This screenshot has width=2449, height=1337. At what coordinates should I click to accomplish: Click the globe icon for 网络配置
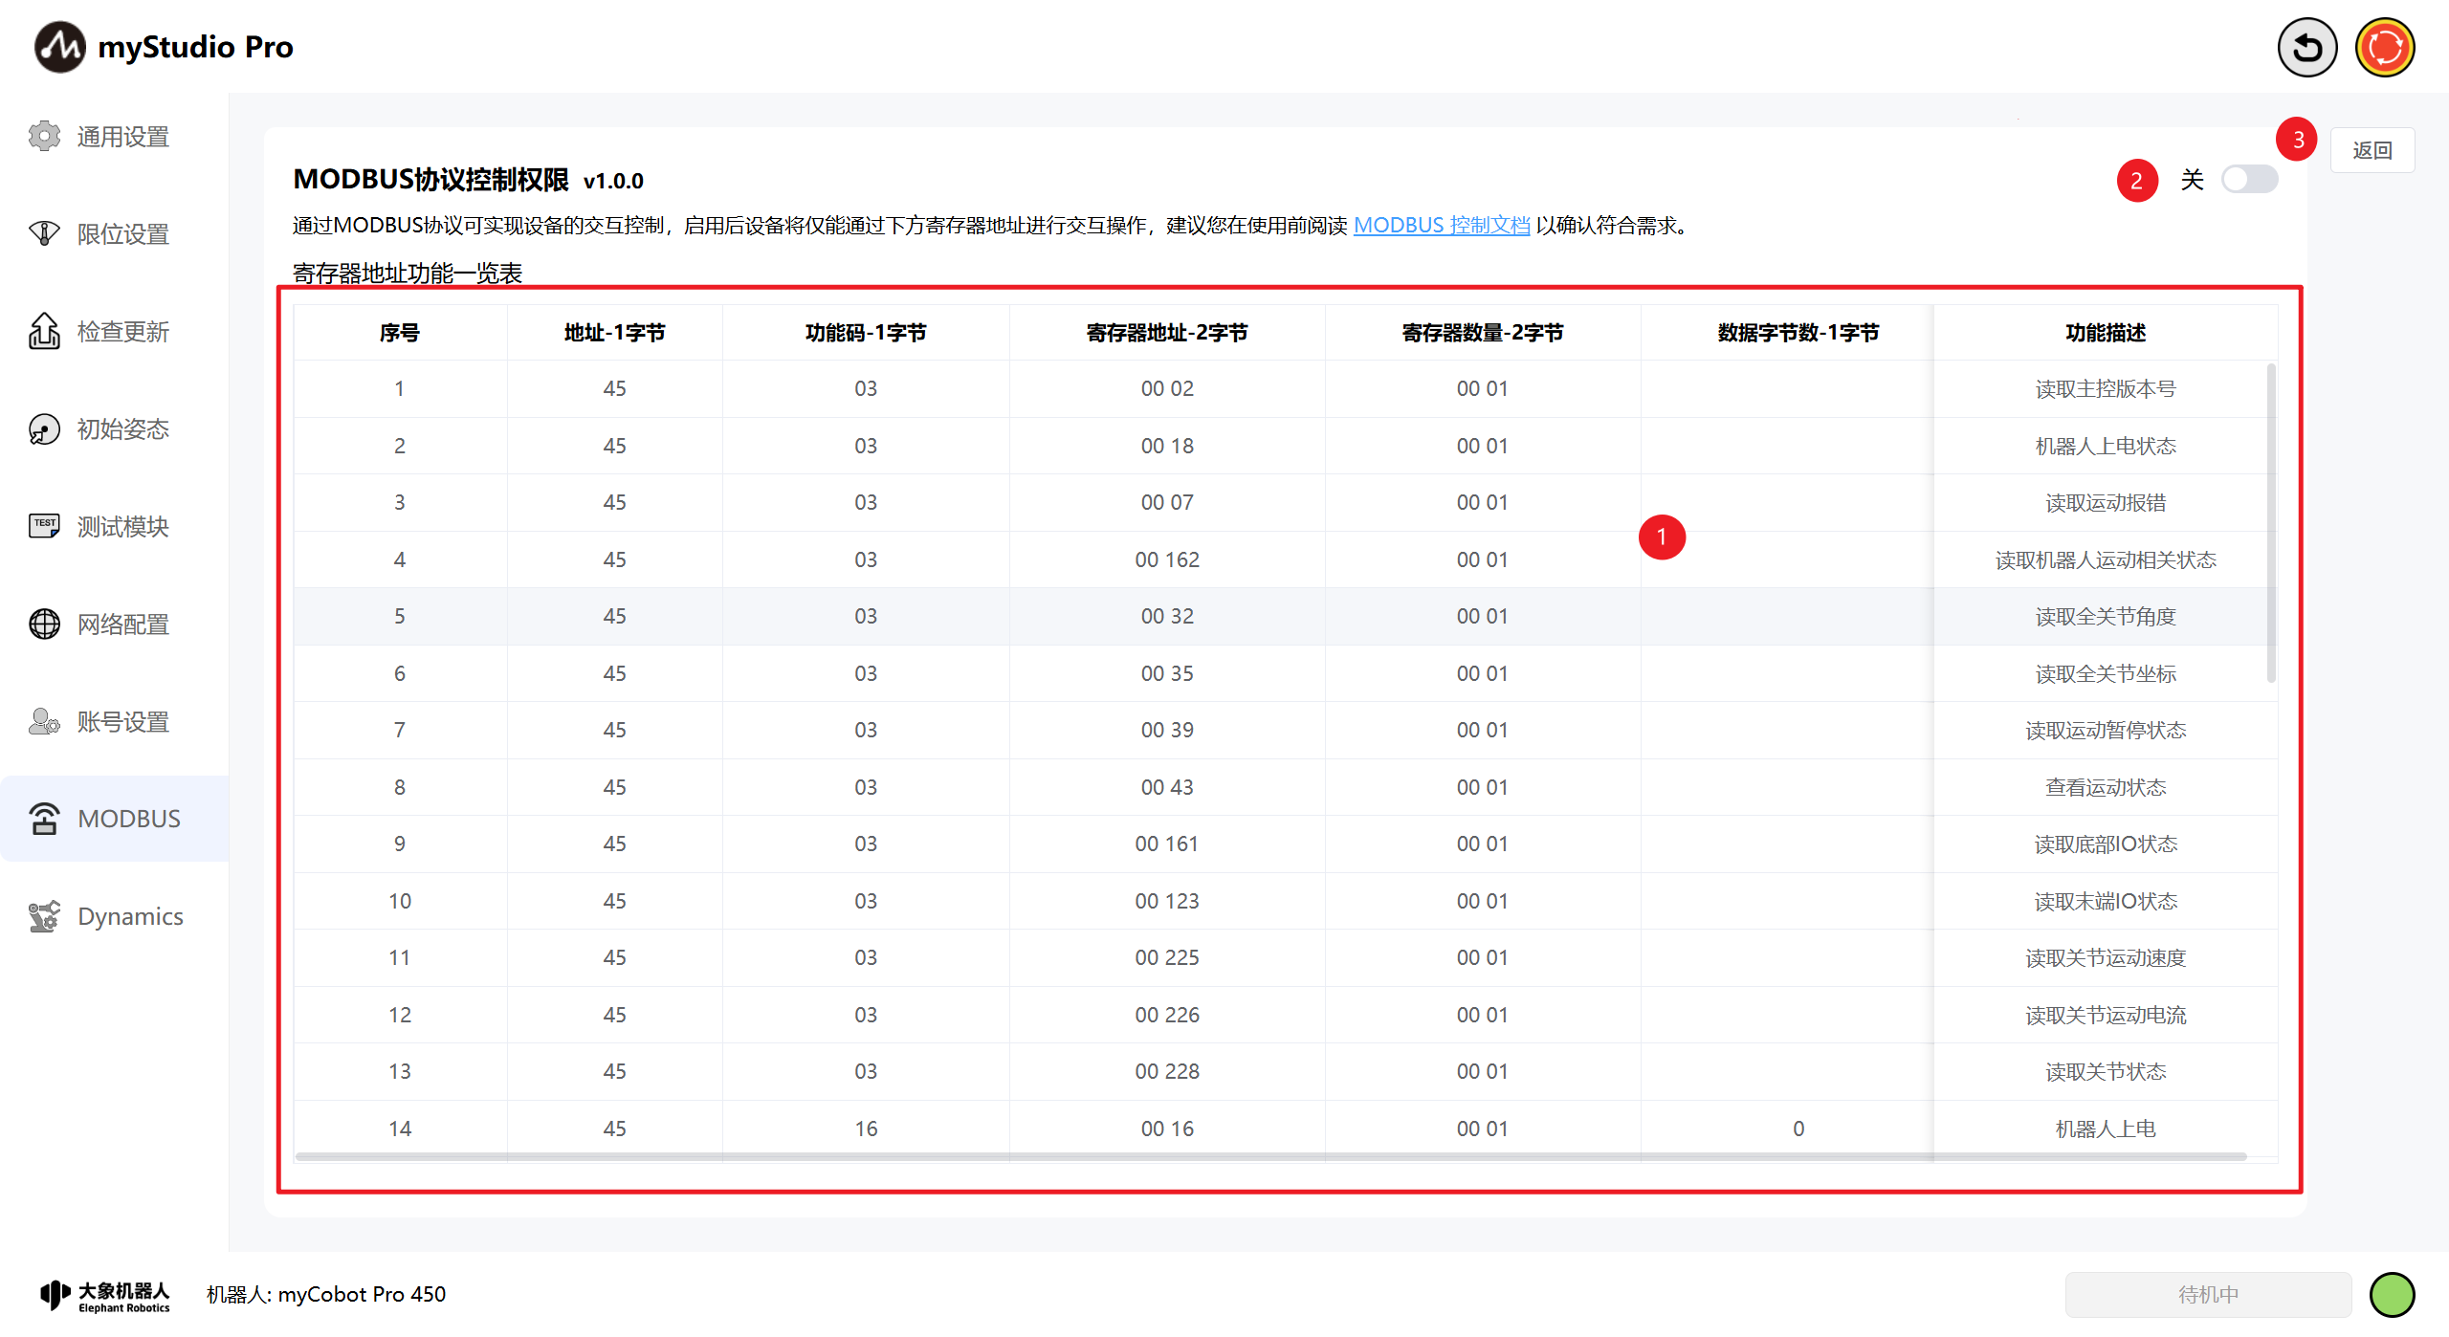(x=44, y=625)
